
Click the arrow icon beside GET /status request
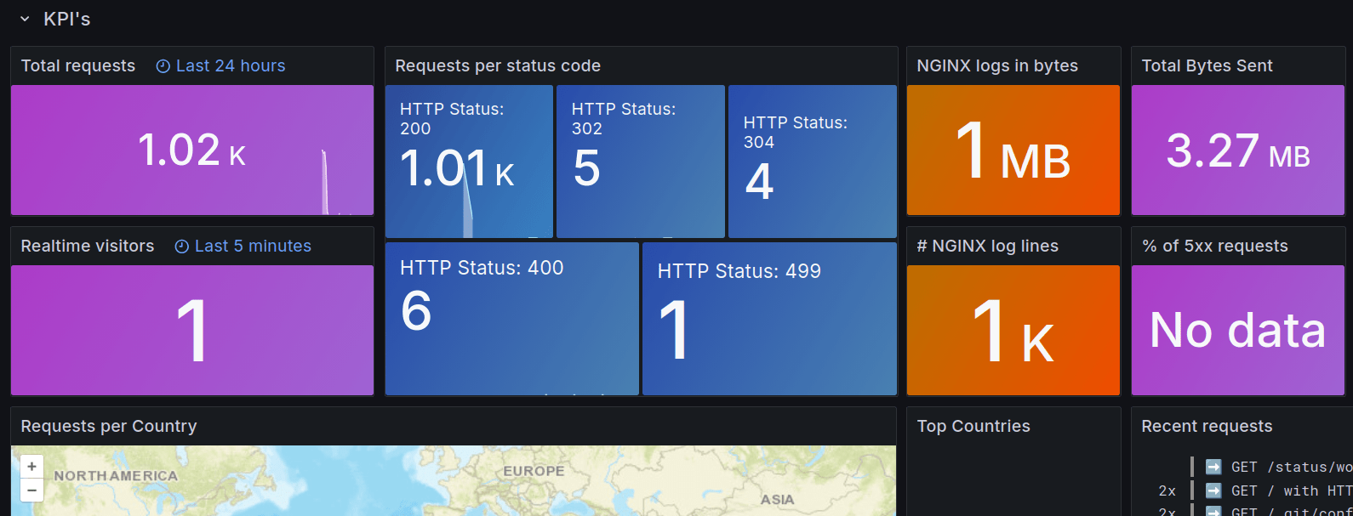pos(1213,467)
